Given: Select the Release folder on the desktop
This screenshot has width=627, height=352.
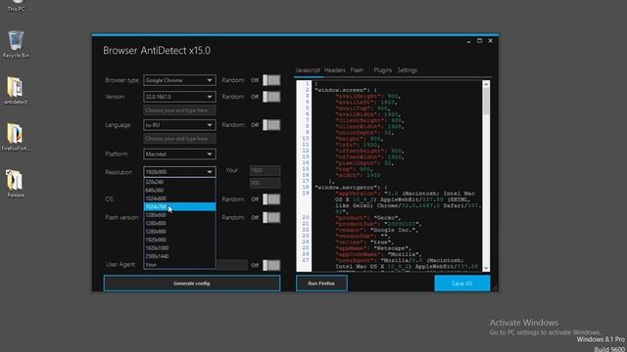Looking at the screenshot, I should click(16, 183).
